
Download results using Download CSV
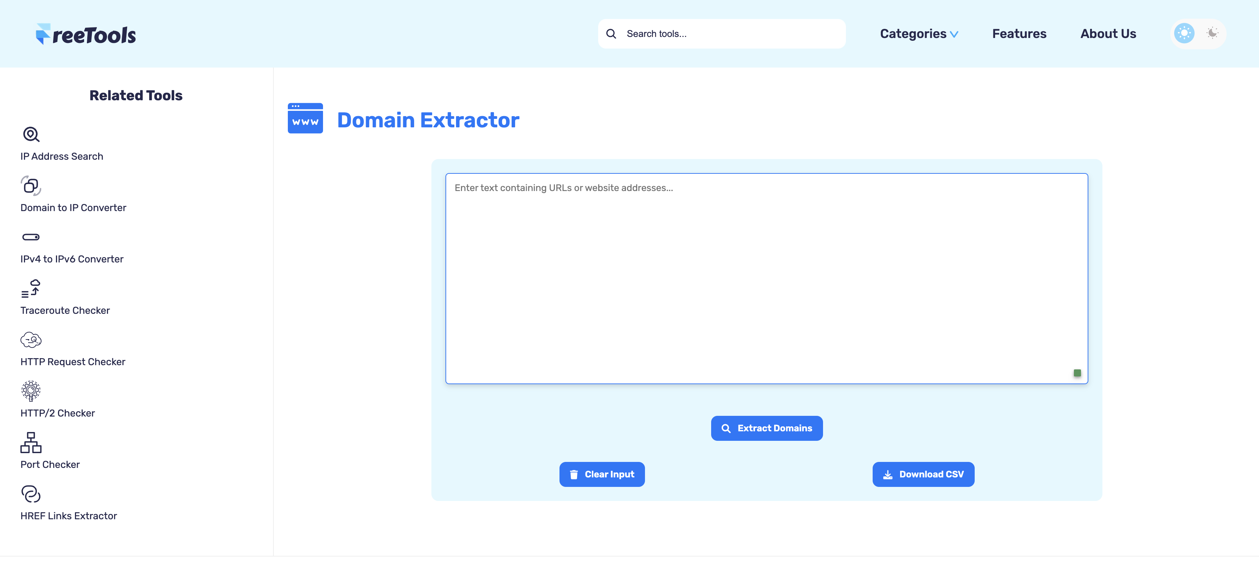coord(923,474)
